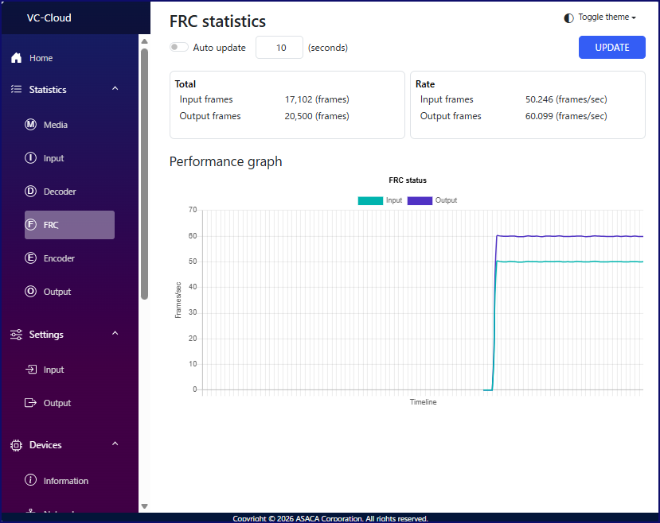
Task: Click the Encoder circled E icon
Action: 31,258
